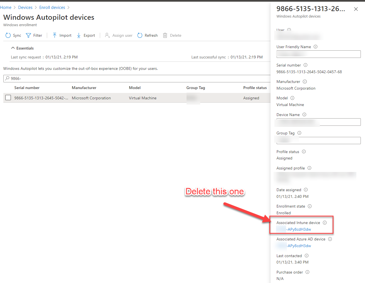Image resolution: width=365 pixels, height=283 pixels.
Task: Click Last sync request timestamp
Action: [62, 57]
